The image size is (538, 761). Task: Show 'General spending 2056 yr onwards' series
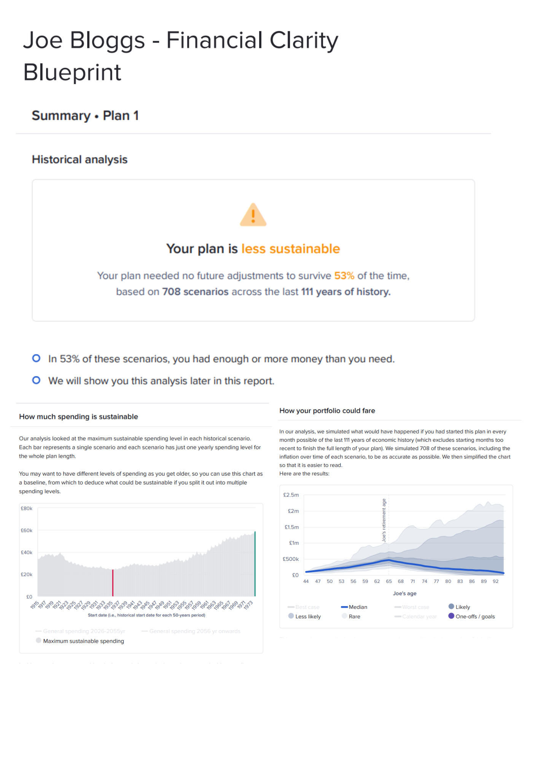coord(191,631)
